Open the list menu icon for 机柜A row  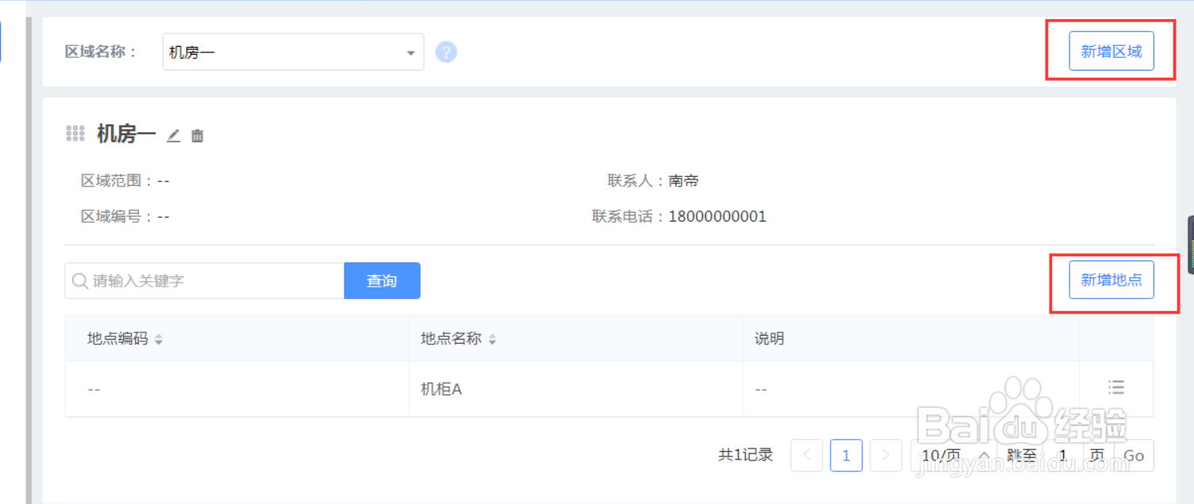[1116, 387]
